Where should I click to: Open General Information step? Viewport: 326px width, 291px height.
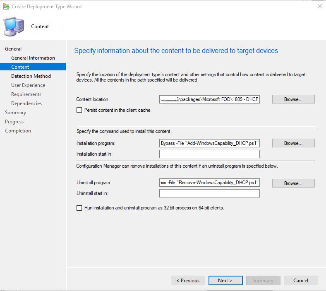tap(33, 58)
